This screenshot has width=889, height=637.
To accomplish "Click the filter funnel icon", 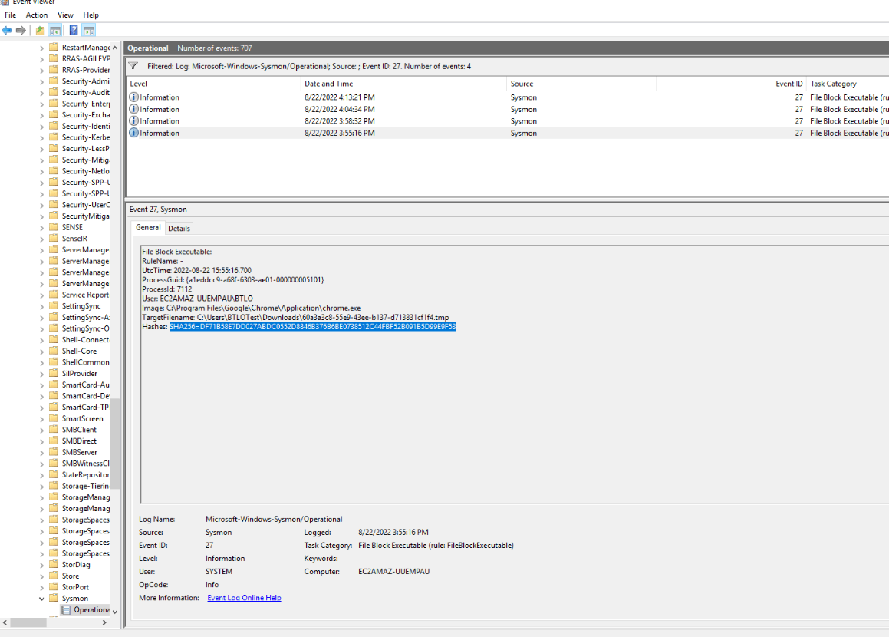I will [x=133, y=66].
